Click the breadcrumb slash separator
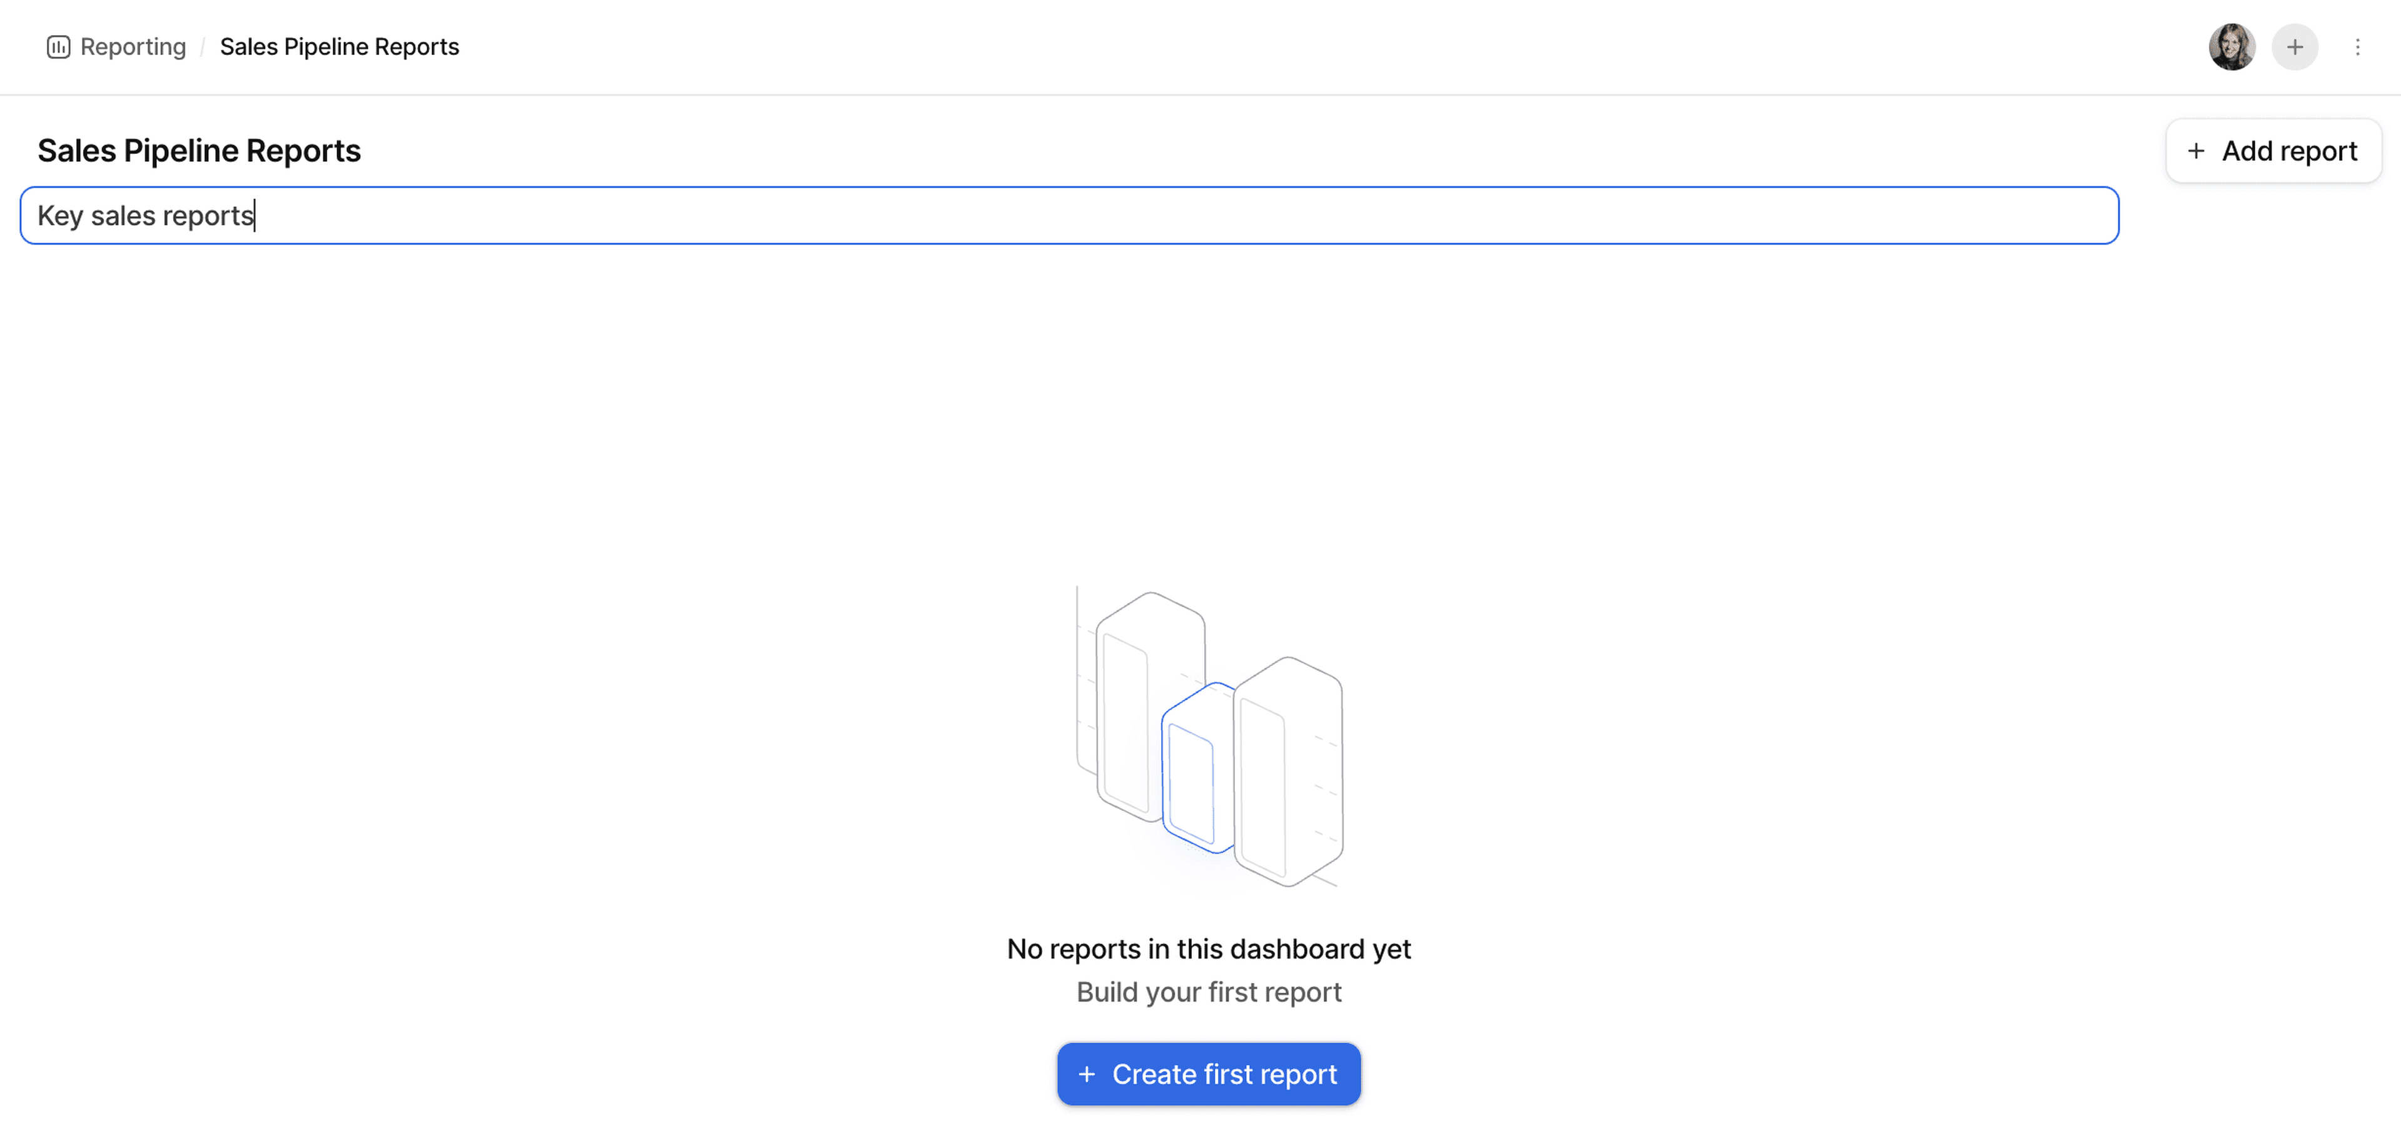 pos(202,47)
